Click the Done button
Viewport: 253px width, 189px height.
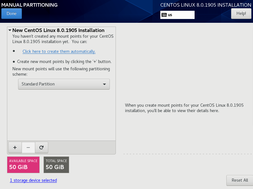11,14
